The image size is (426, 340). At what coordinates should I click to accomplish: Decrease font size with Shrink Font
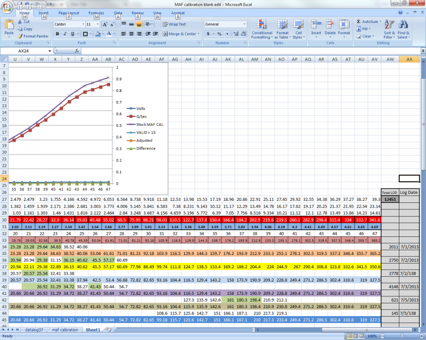[112, 24]
